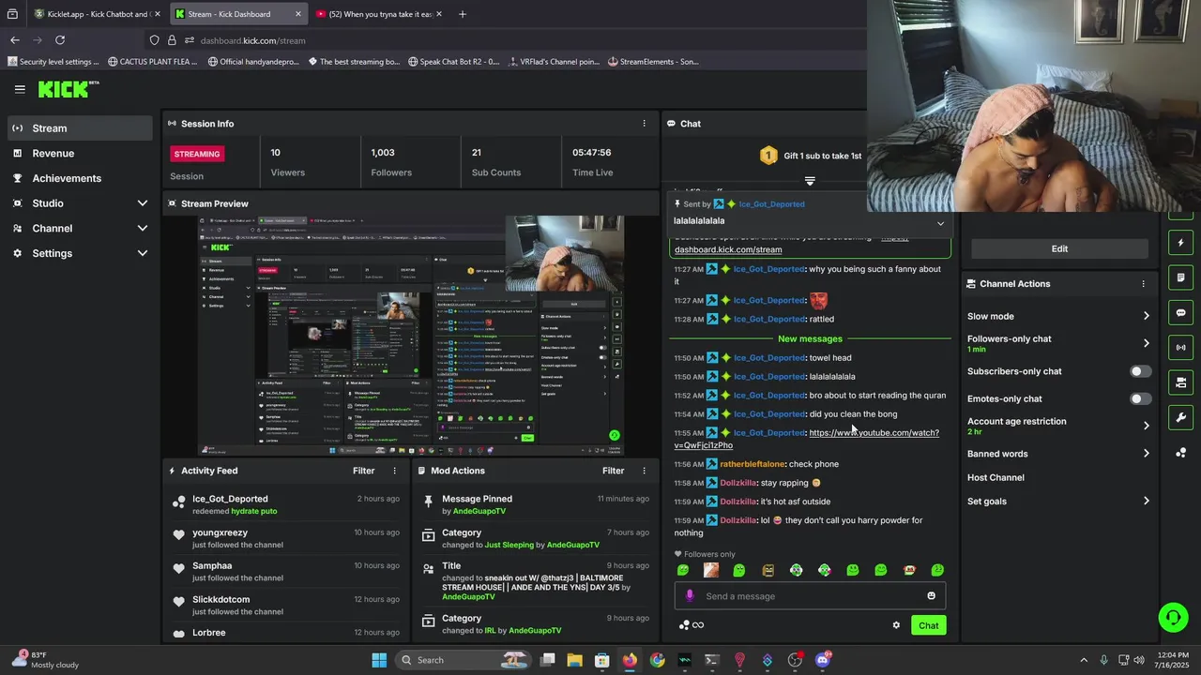Expand the Studio sidebar section
1201x675 pixels.
pos(143,203)
